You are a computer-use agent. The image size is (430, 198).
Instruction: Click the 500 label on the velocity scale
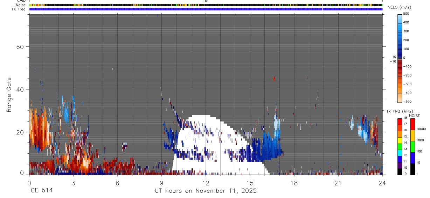406,14
